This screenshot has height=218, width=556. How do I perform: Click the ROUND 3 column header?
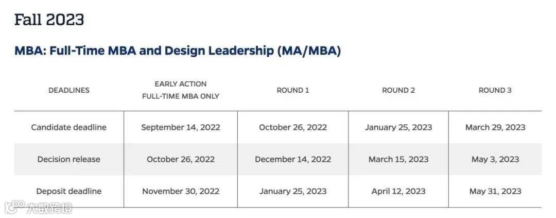495,90
